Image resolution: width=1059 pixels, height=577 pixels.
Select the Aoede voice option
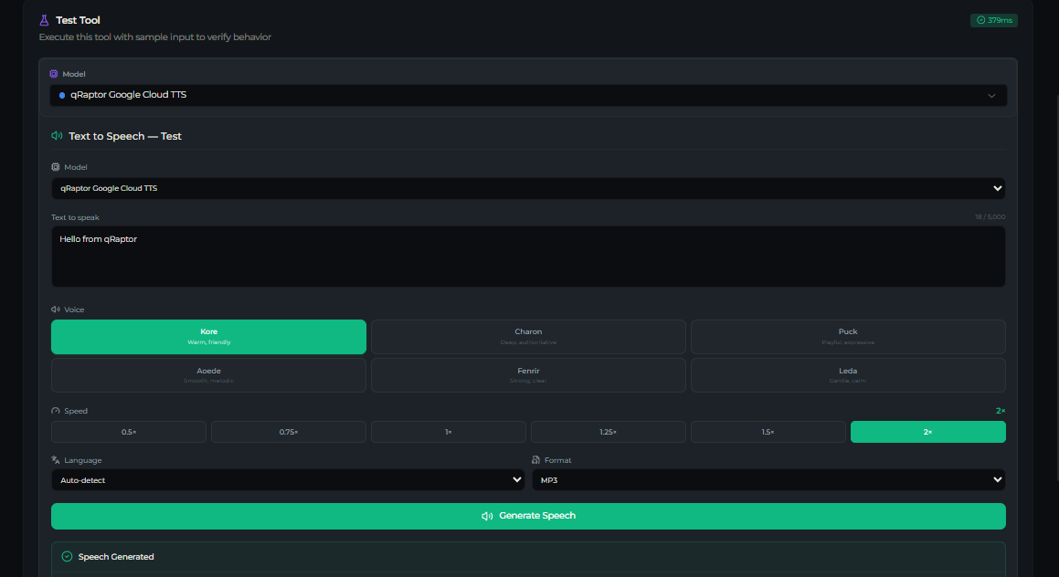(208, 375)
